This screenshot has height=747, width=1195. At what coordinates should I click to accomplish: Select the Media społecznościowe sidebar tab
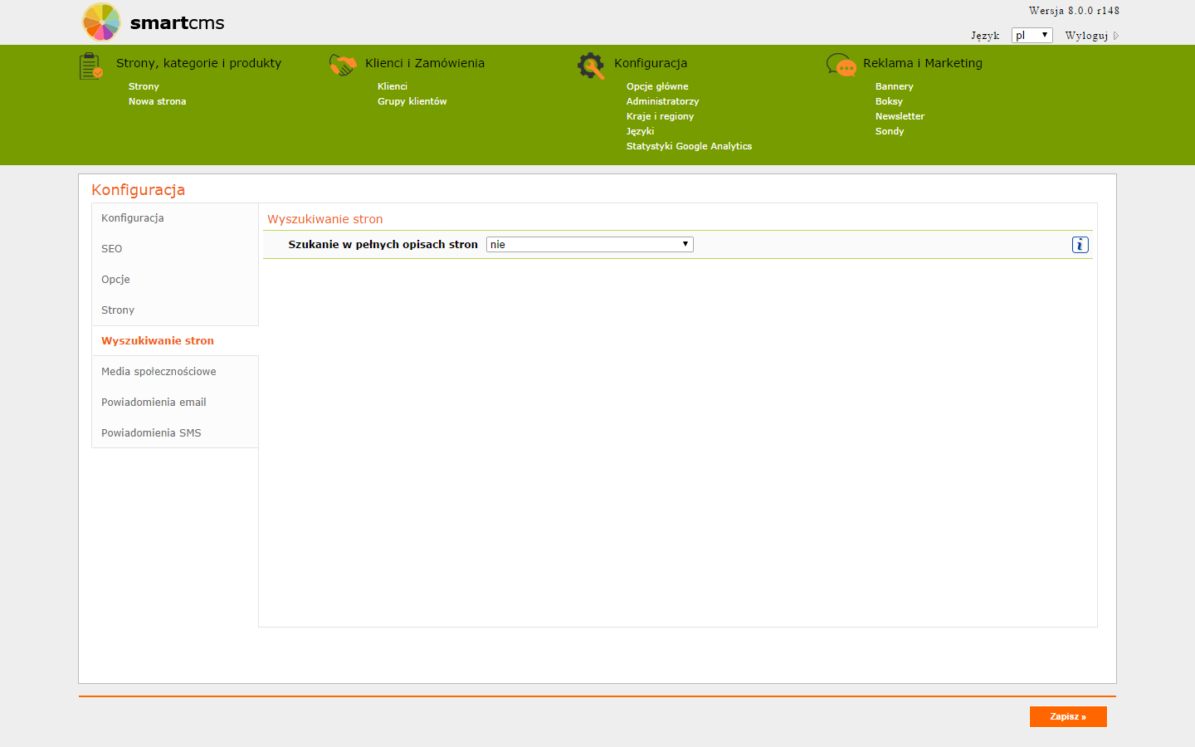(x=175, y=372)
